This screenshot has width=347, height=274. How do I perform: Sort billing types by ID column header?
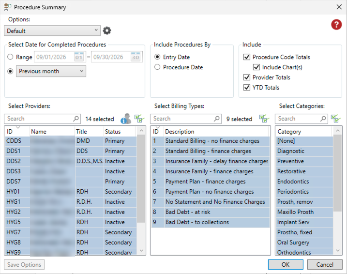[x=158, y=132]
